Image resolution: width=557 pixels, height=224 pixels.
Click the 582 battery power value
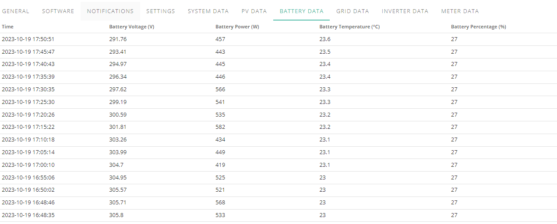tap(220, 127)
